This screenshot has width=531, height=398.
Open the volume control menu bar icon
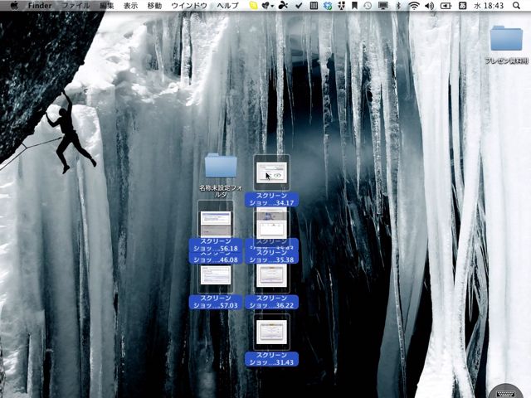coord(430,6)
